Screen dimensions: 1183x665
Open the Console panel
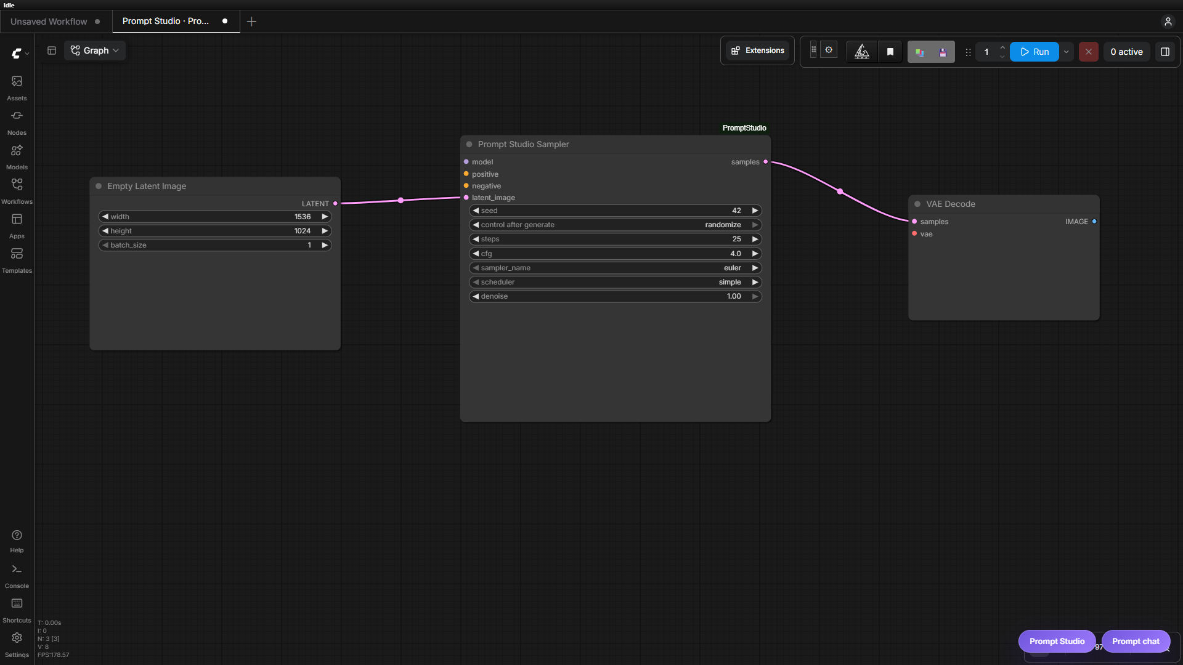[x=17, y=576]
